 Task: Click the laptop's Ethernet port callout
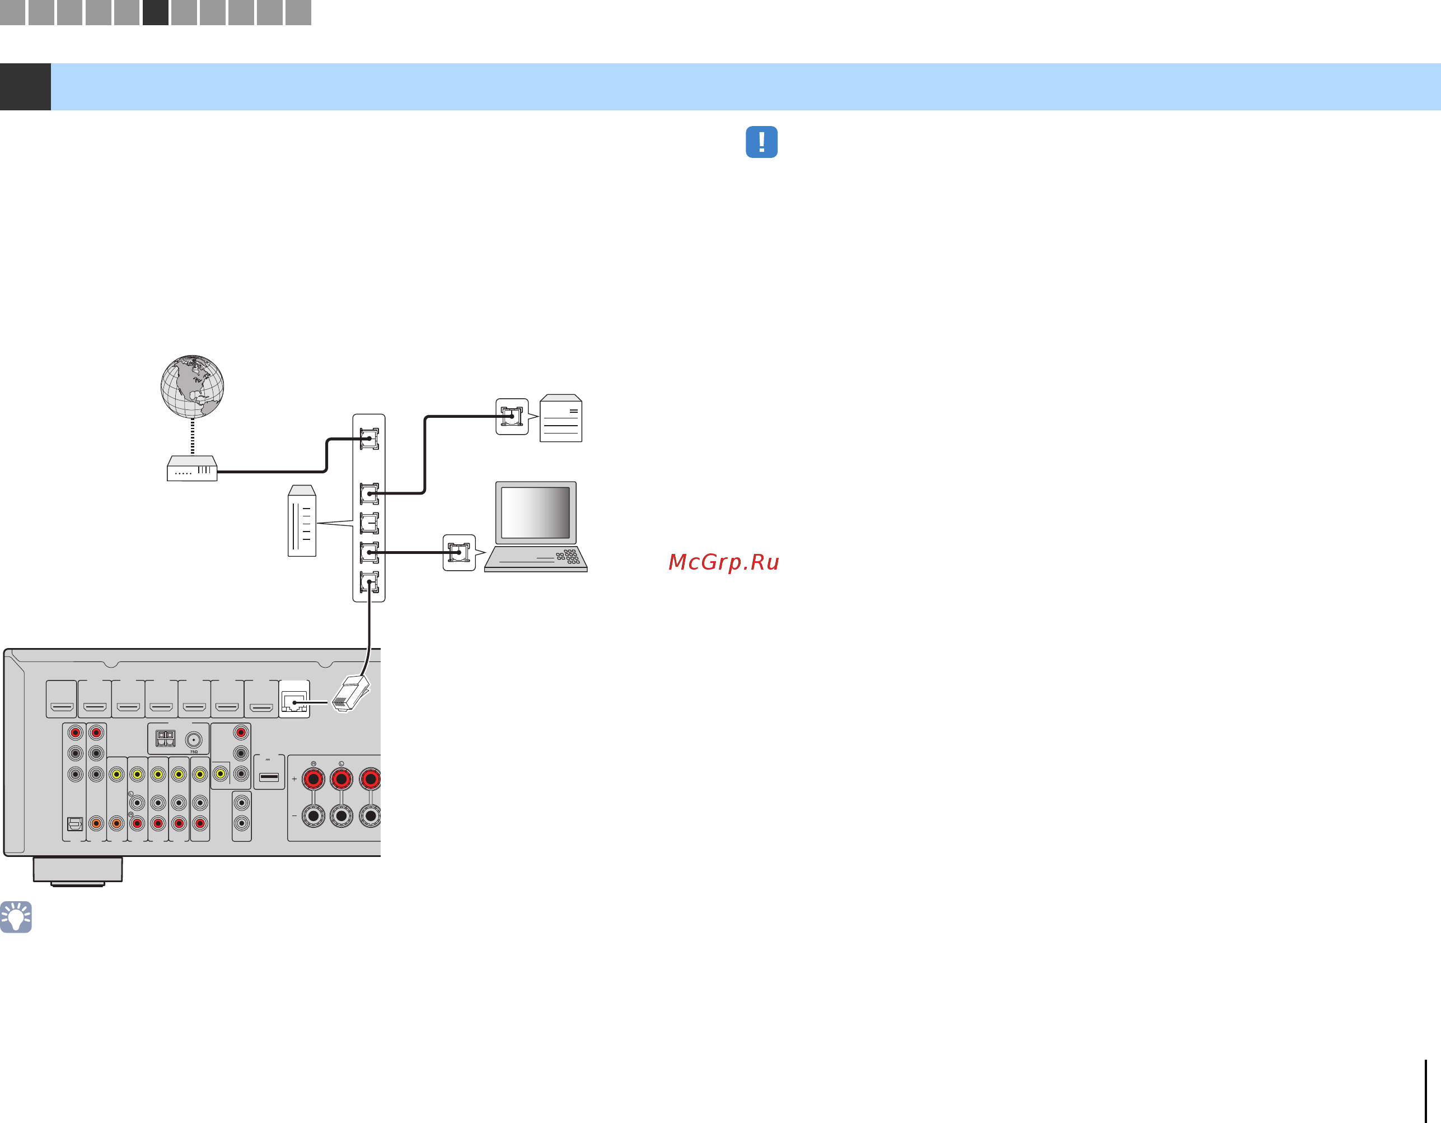[x=459, y=553]
